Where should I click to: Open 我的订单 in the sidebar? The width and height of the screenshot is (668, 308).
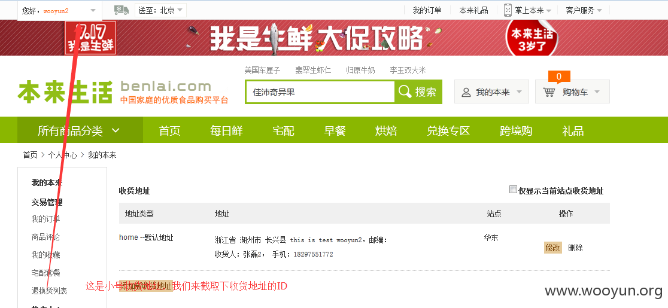(x=46, y=219)
